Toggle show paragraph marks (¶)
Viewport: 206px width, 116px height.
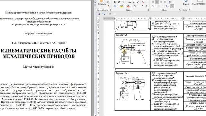[173, 6]
